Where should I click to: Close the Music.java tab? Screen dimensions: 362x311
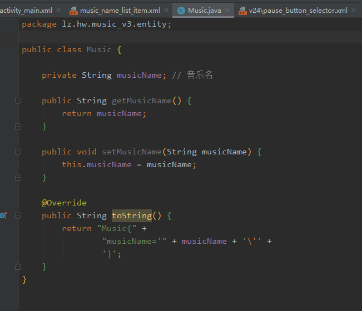[227, 10]
